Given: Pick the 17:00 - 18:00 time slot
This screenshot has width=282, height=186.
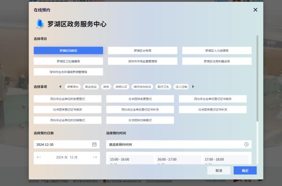Looking at the screenshot, I should click(x=226, y=160).
